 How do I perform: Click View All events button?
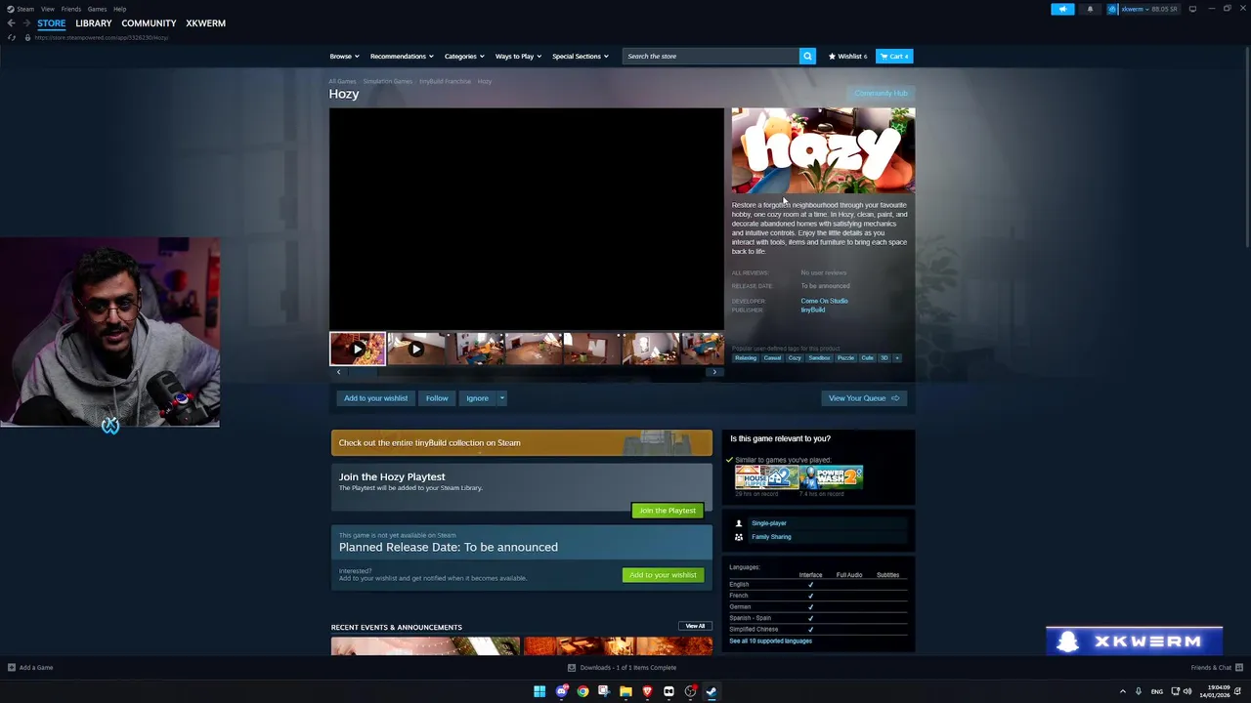pos(695,626)
